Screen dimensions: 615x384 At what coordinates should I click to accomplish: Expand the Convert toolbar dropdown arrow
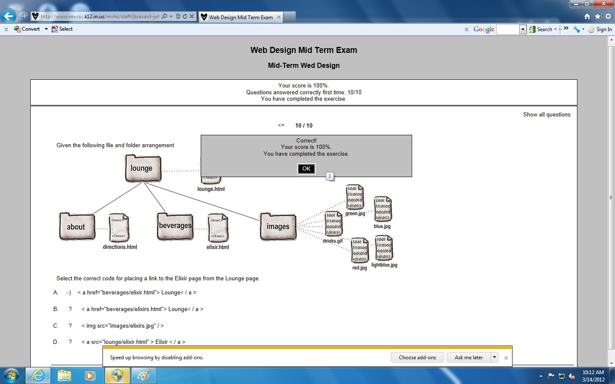click(x=46, y=29)
